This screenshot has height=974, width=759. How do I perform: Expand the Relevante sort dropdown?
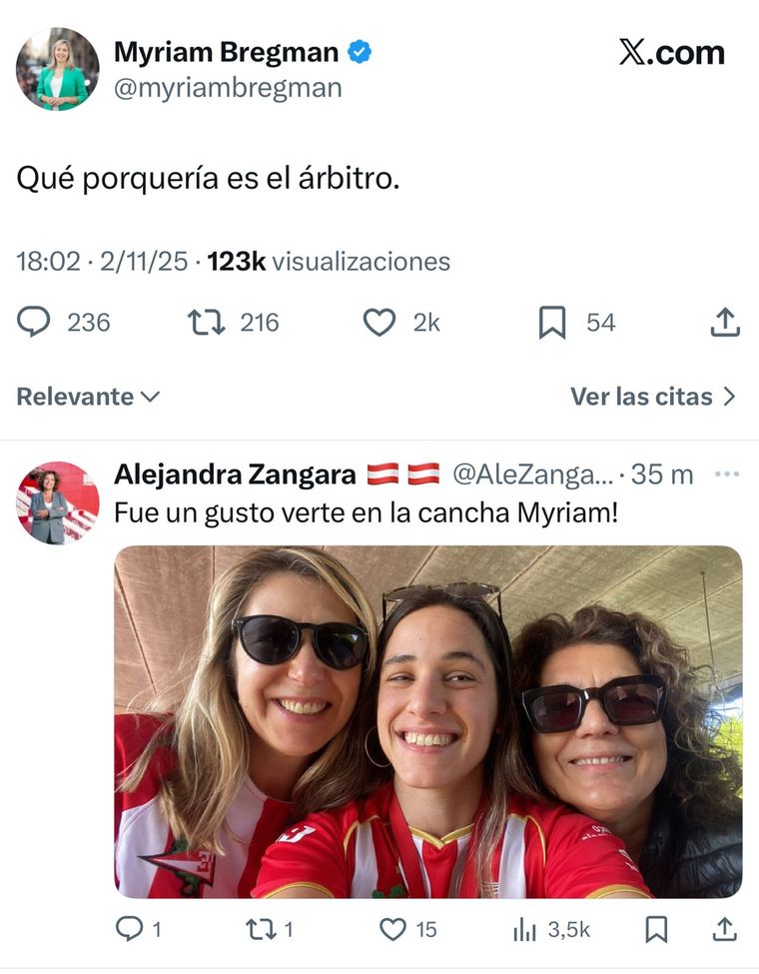tap(88, 397)
